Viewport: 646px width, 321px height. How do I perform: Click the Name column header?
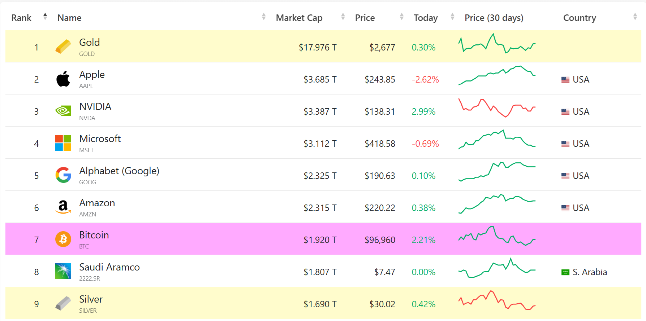(x=69, y=18)
